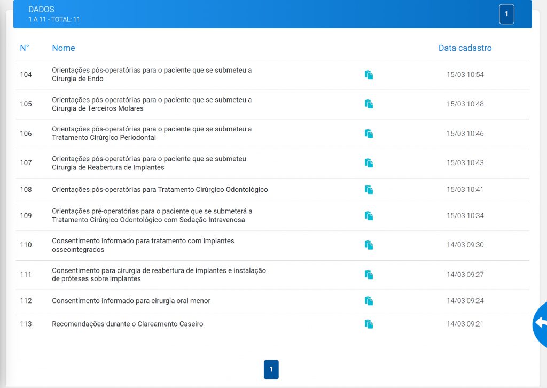Open 'Consentimento informado para cirurgia oral menor'
Screen dimensions: 547x388
click(x=131, y=301)
